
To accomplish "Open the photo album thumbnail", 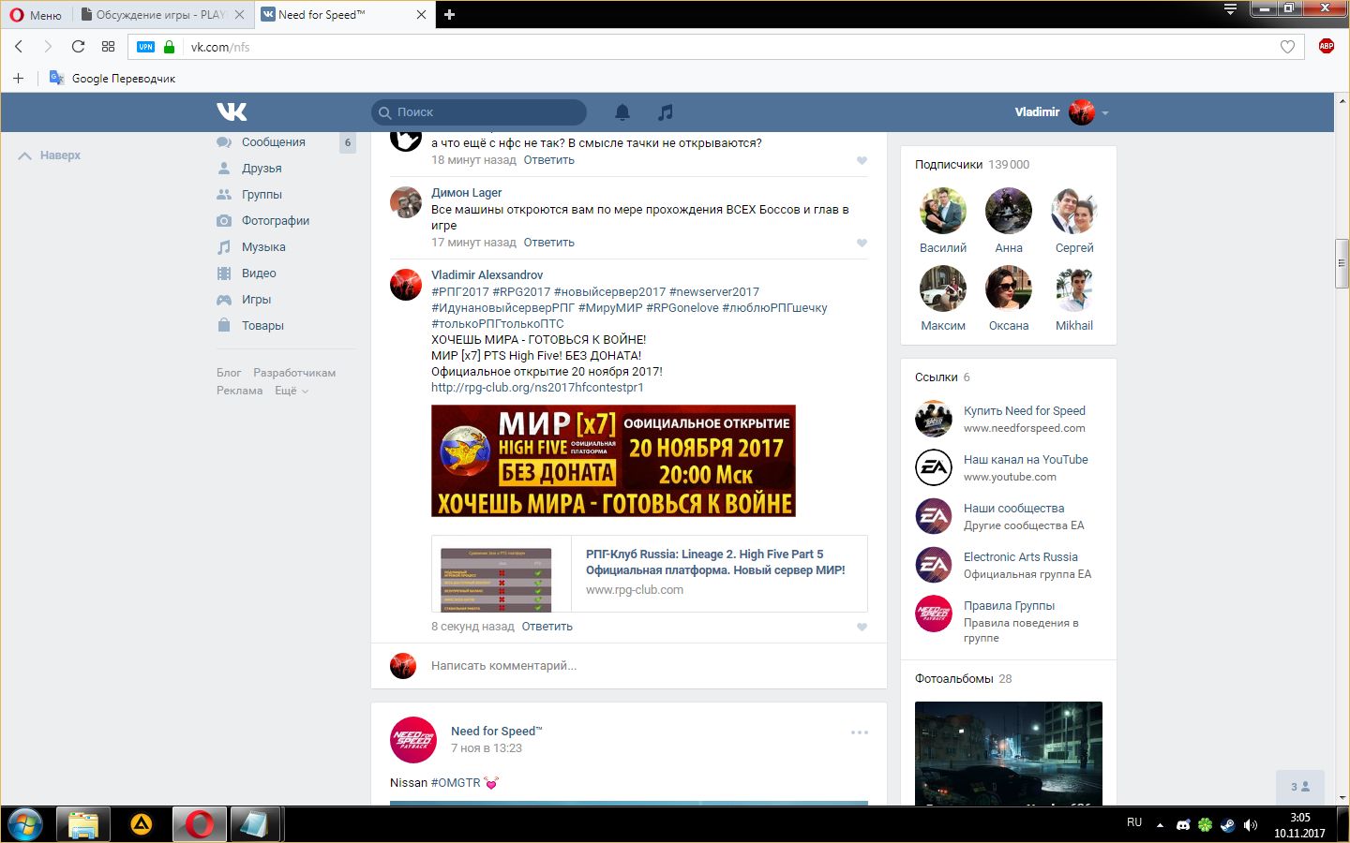I will (1009, 753).
